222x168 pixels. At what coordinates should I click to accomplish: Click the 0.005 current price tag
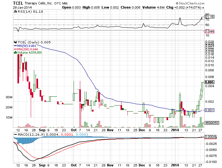(x=209, y=82)
